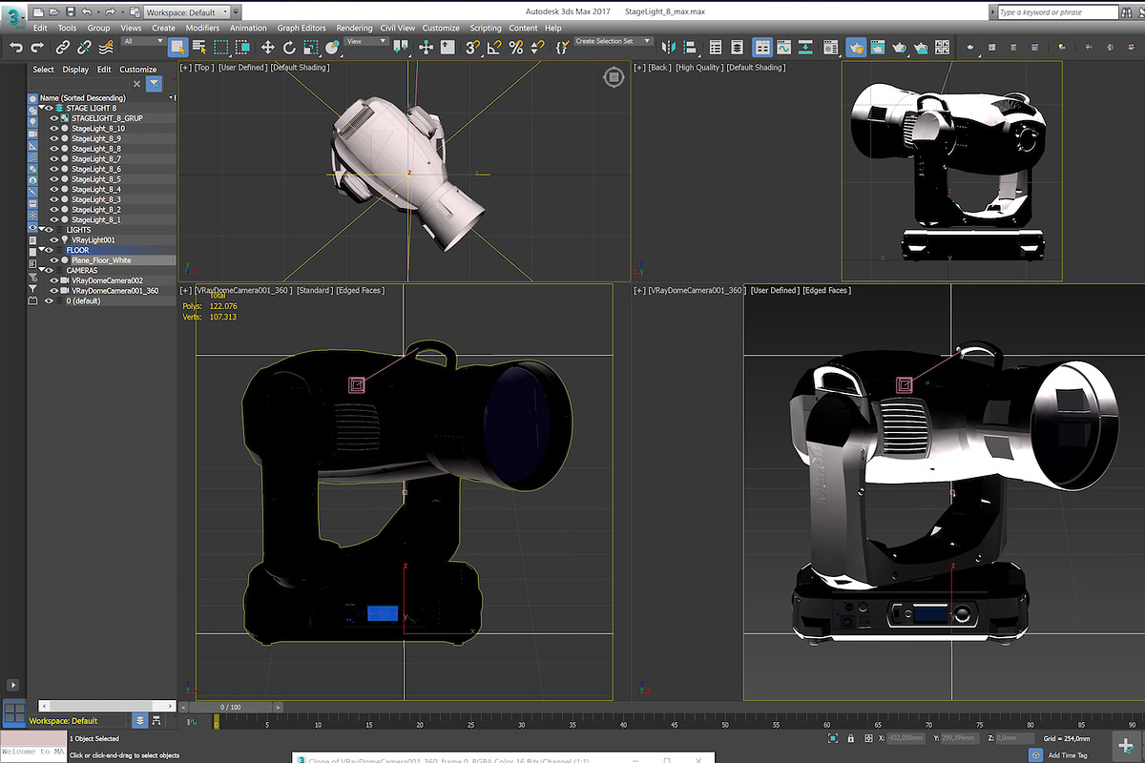The image size is (1145, 763).
Task: Click the Use Pivot Point Center icon
Action: tap(400, 47)
